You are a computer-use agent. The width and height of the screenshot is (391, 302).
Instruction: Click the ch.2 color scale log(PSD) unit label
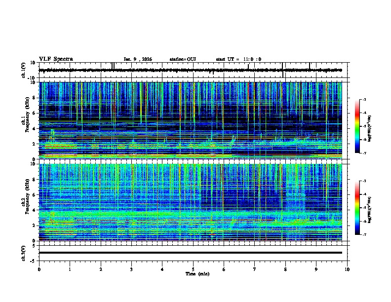click(x=370, y=210)
